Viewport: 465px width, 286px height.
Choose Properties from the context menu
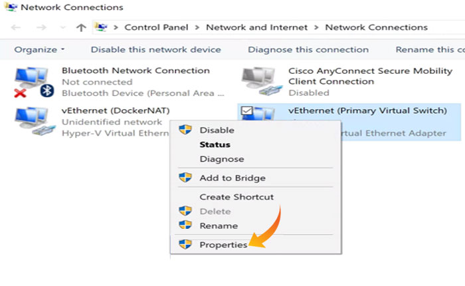coord(223,245)
